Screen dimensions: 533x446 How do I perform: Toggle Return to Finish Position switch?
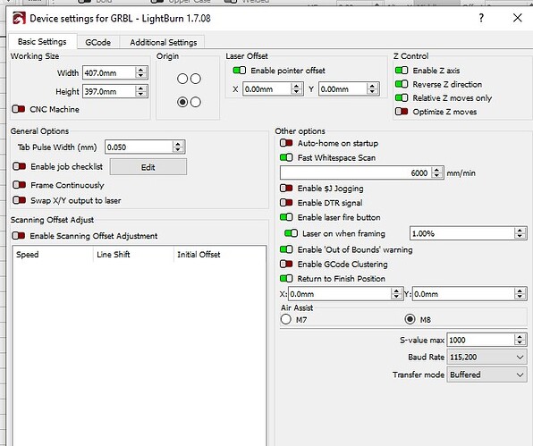pos(286,279)
